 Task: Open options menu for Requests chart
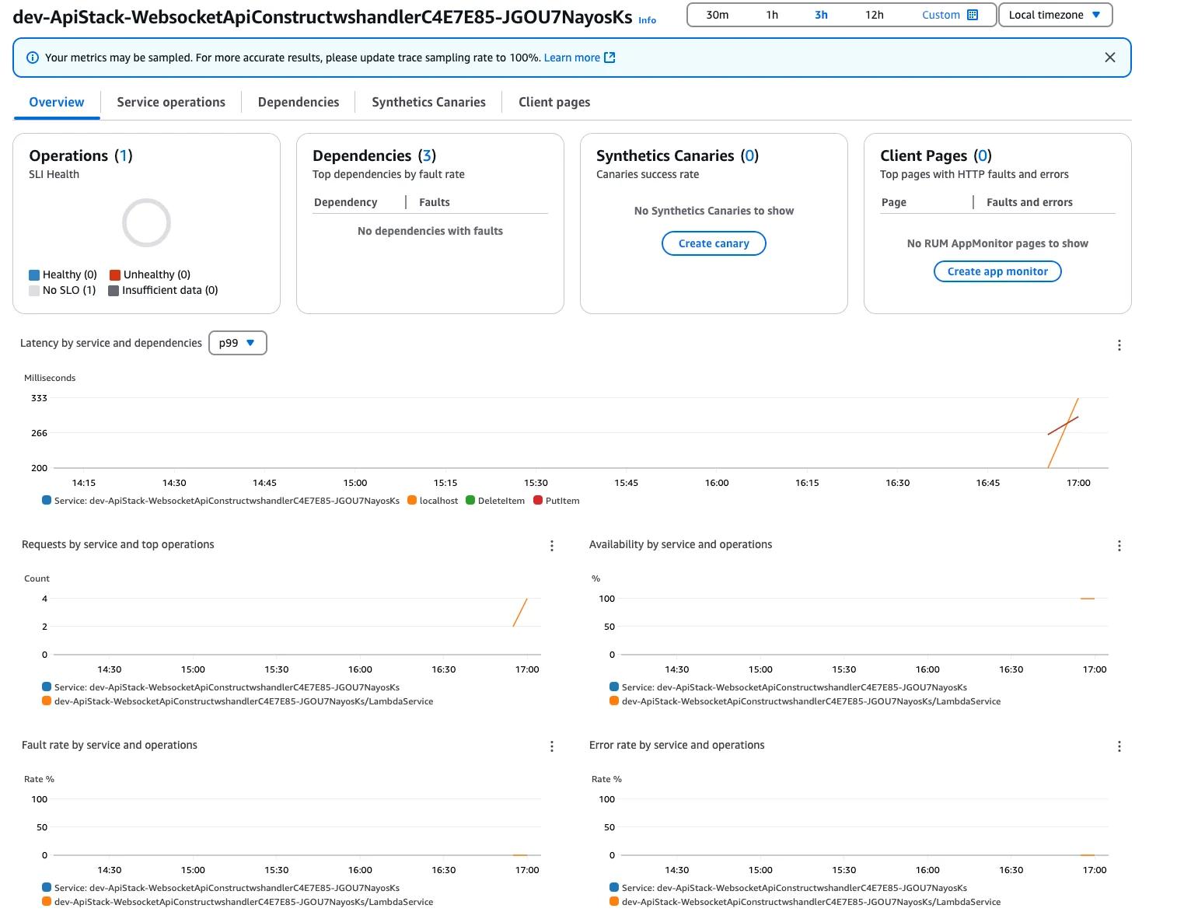(551, 546)
